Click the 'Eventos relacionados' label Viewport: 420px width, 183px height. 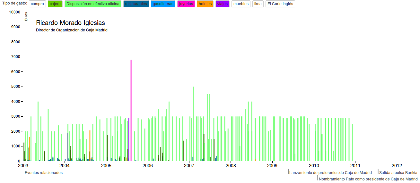click(44, 173)
